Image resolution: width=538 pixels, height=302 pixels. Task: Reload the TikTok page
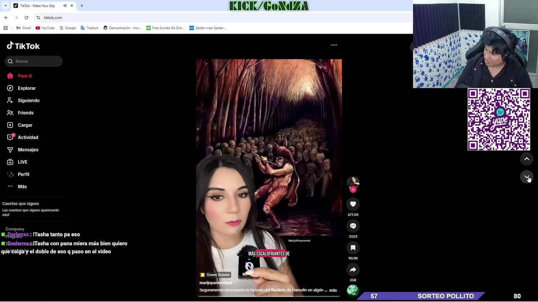[26, 18]
